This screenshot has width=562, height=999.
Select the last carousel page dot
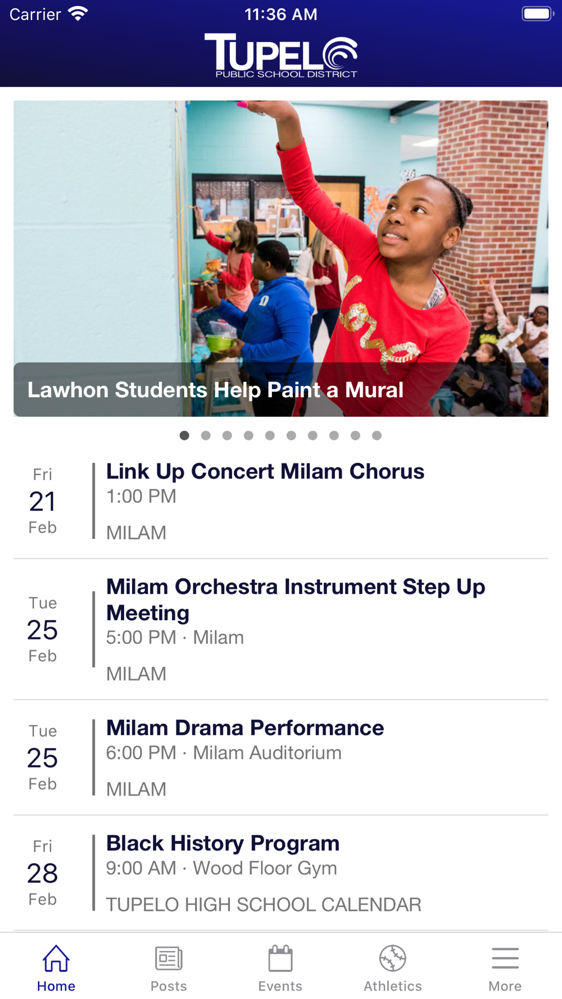[x=377, y=435]
